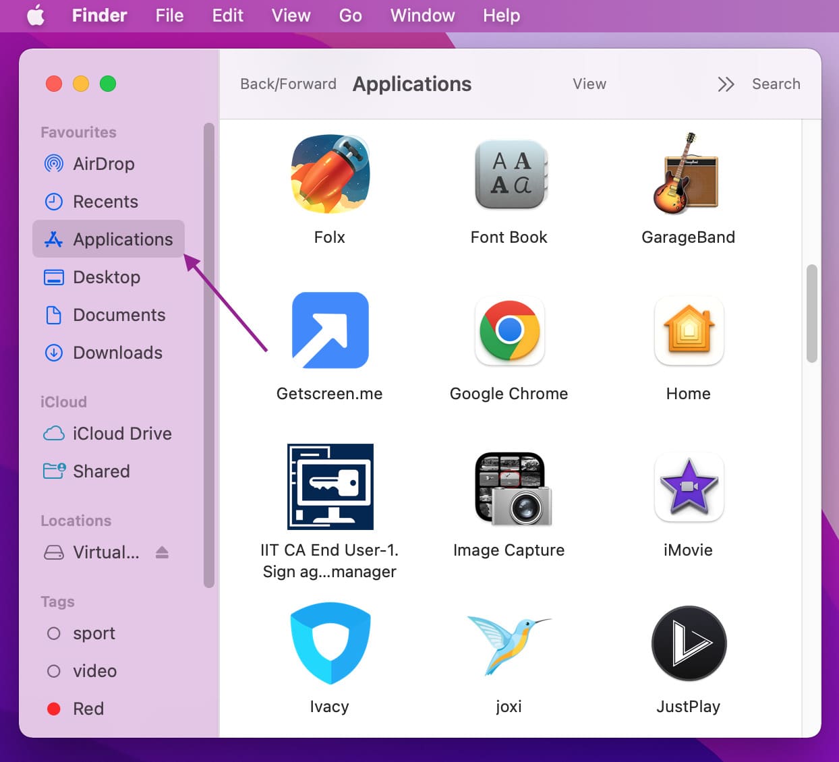This screenshot has height=762, width=839.
Task: Open the Finder menu
Action: click(100, 15)
